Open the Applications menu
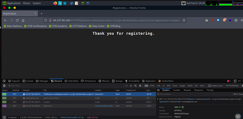 coord(12,3)
